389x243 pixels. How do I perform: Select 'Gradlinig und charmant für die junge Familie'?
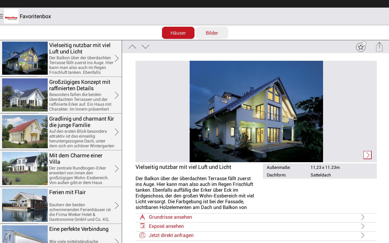(x=81, y=122)
